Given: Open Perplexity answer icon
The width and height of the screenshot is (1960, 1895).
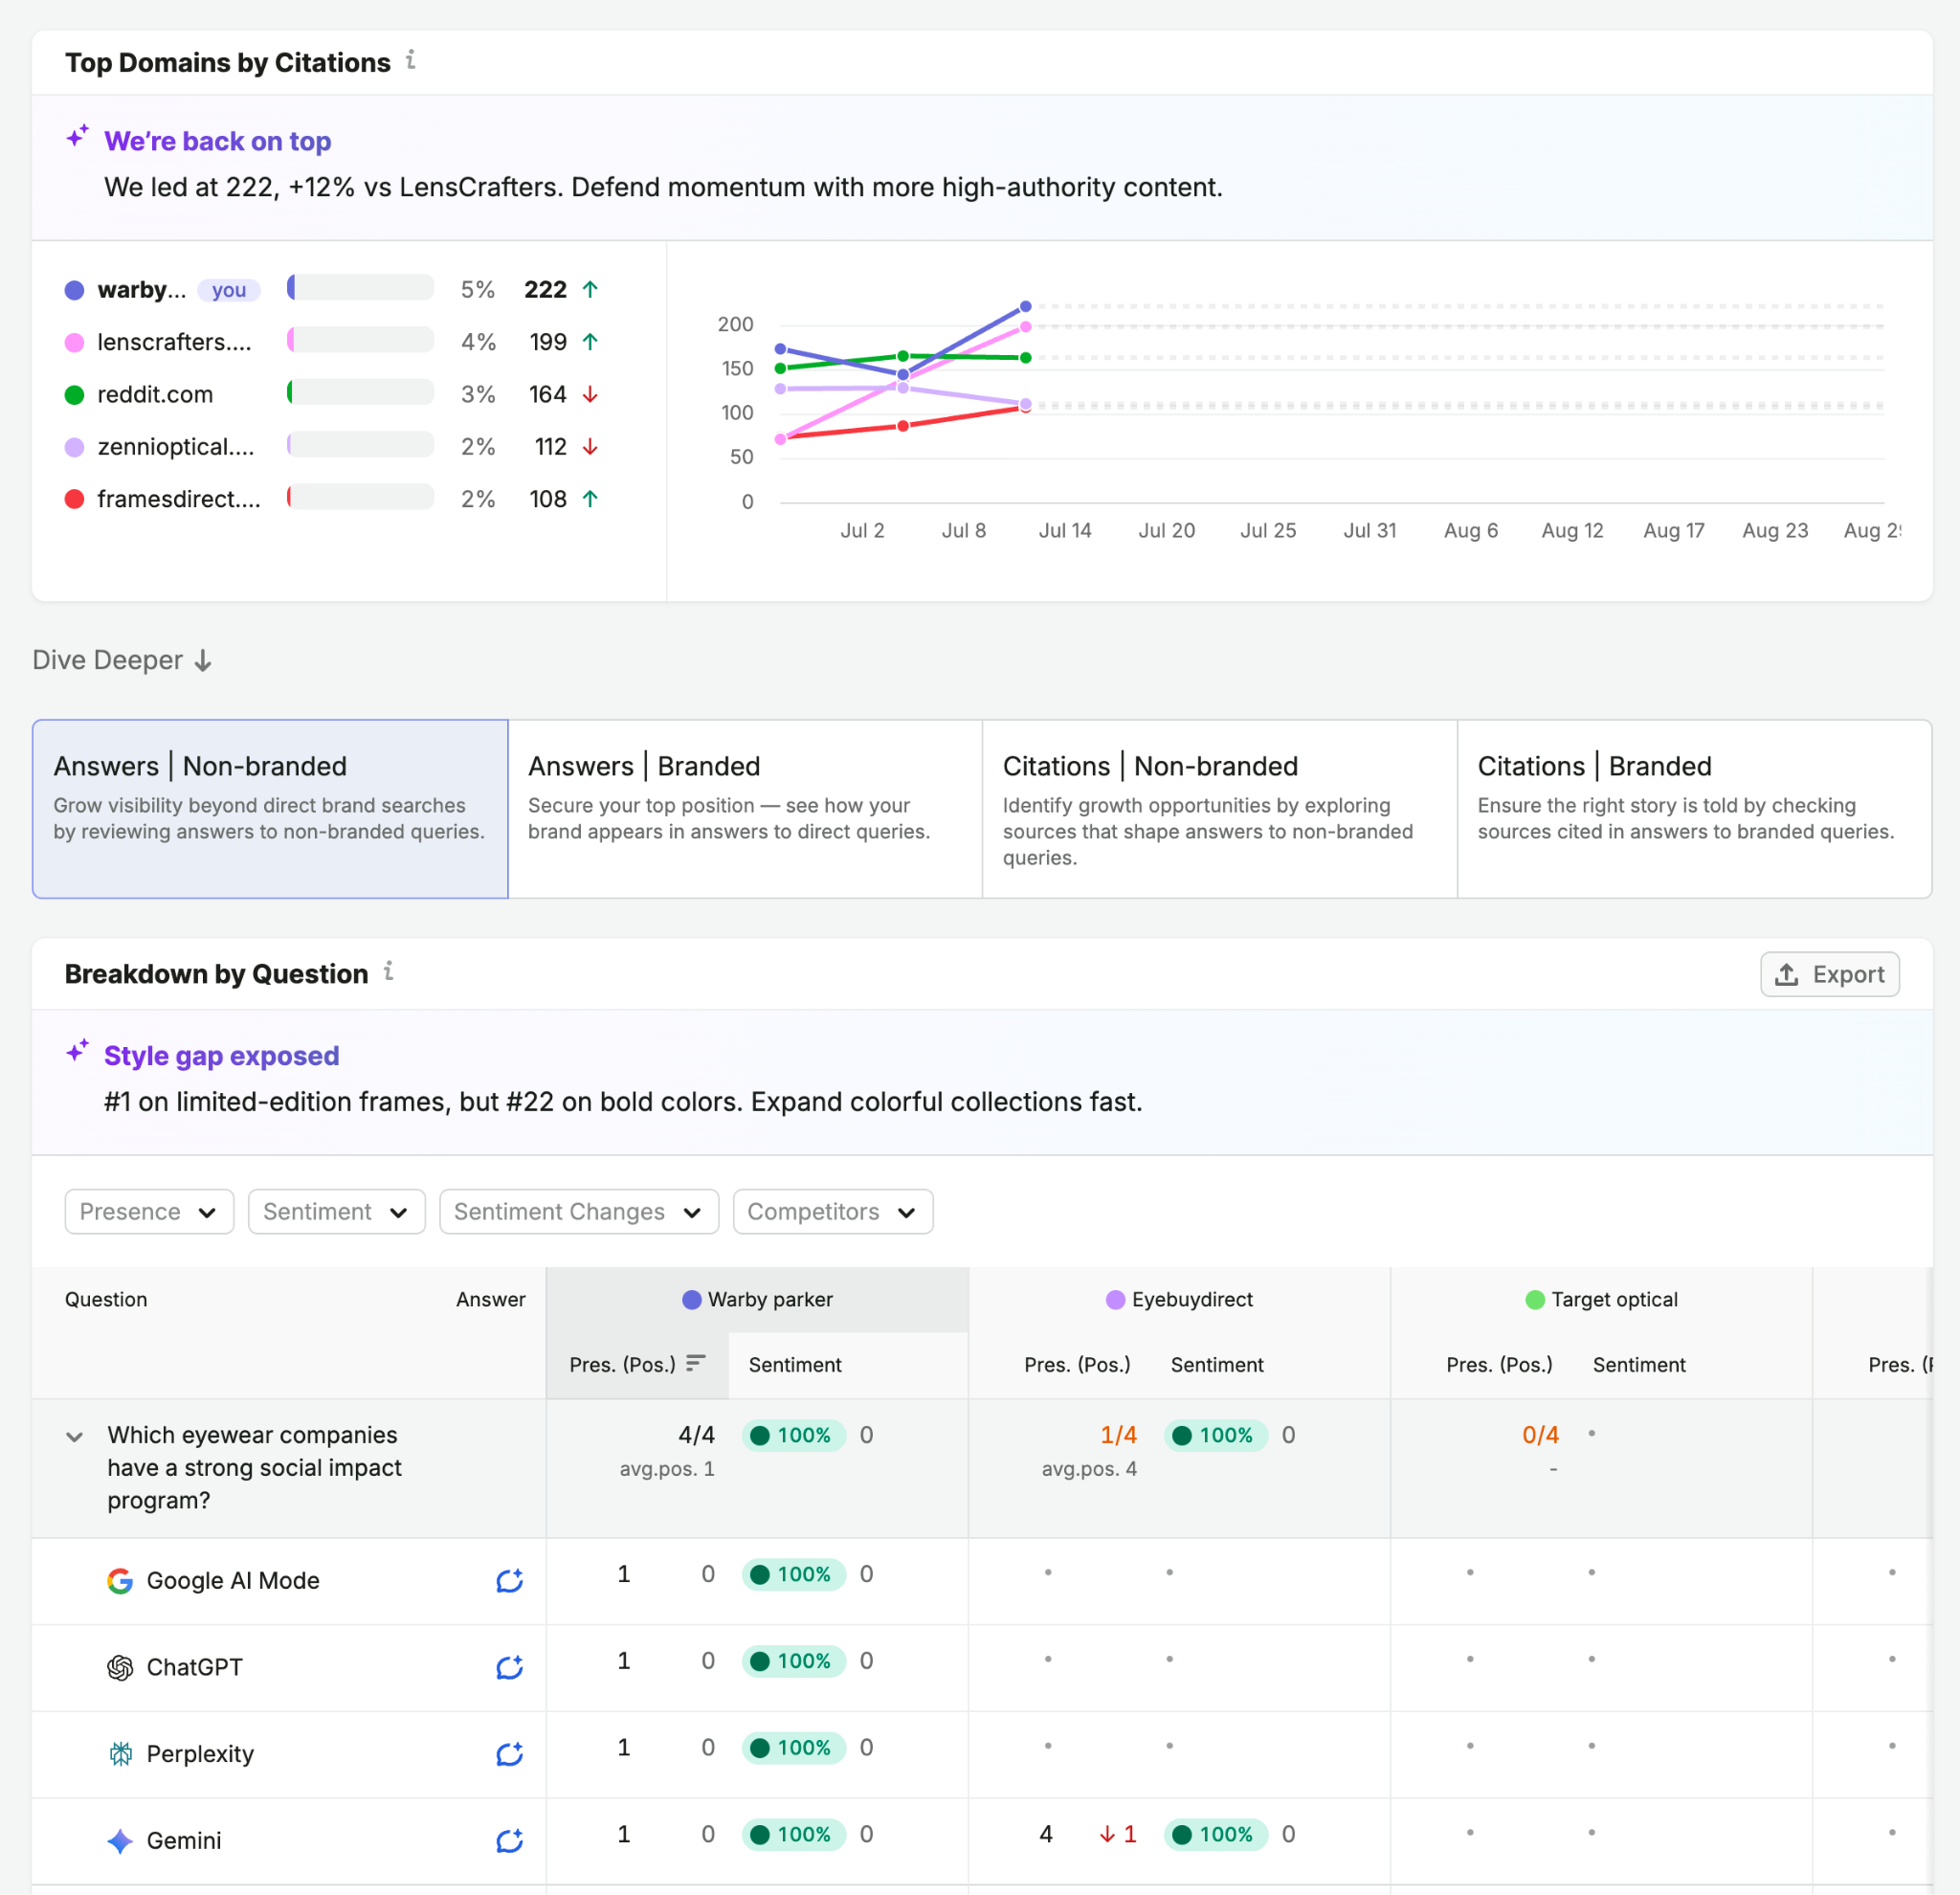Looking at the screenshot, I should (x=510, y=1753).
